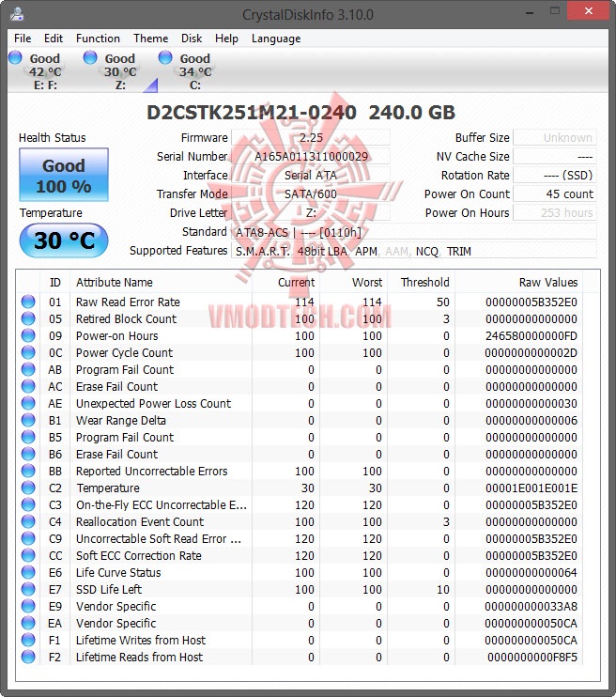
Task: Click status icon of Reported Uncorrectable Errors
Action: point(28,471)
